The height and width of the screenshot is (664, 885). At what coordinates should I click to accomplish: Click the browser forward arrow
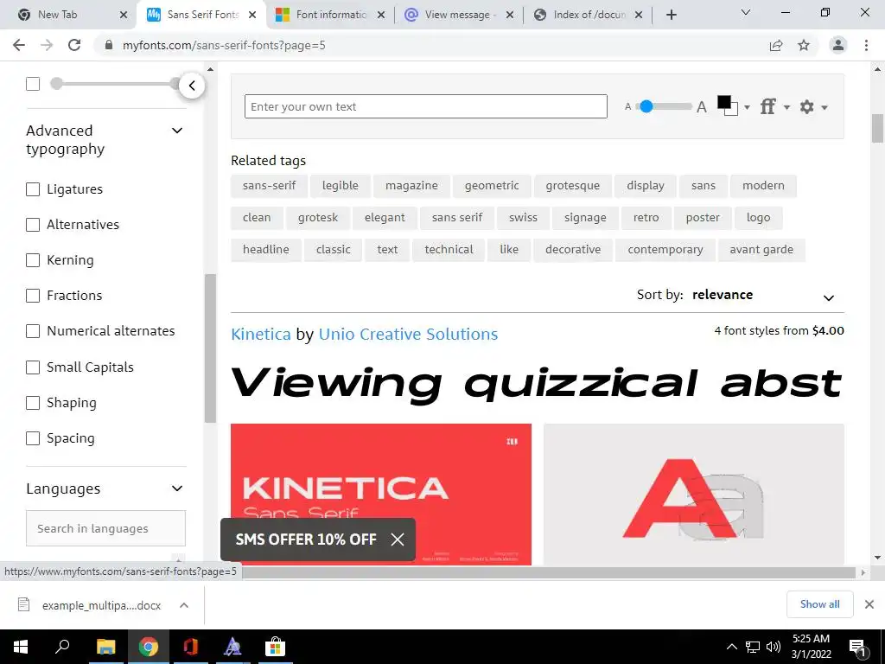[47, 45]
